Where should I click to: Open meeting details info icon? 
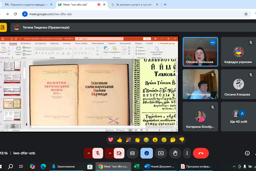point(247,153)
